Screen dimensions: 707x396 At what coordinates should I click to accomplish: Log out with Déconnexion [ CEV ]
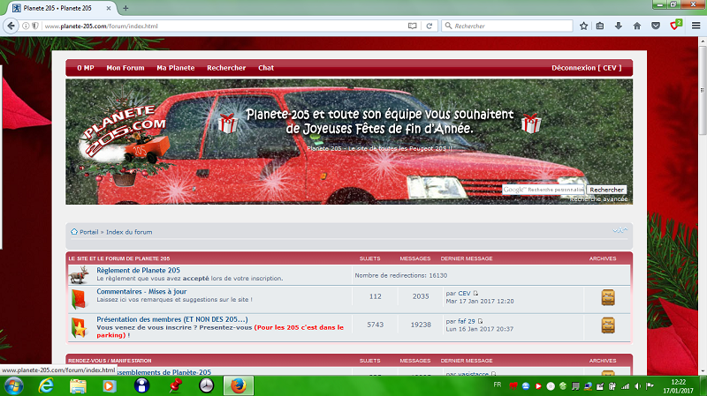pyautogui.click(x=586, y=68)
